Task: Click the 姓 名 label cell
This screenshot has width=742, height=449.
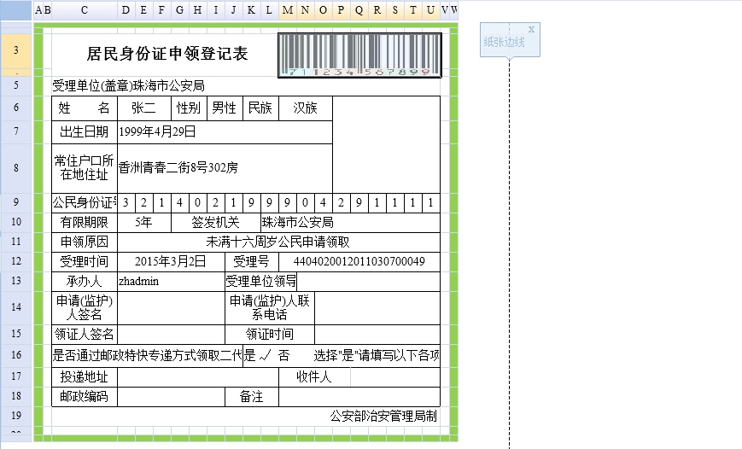Action: 85,108
